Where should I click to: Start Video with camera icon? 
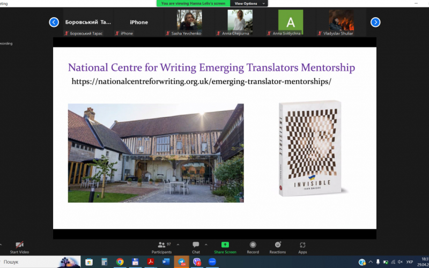coord(19,248)
